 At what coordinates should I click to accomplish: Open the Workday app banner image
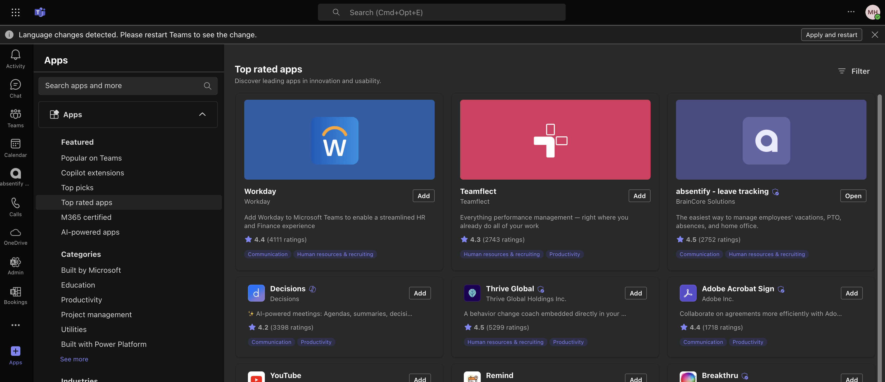coord(339,139)
